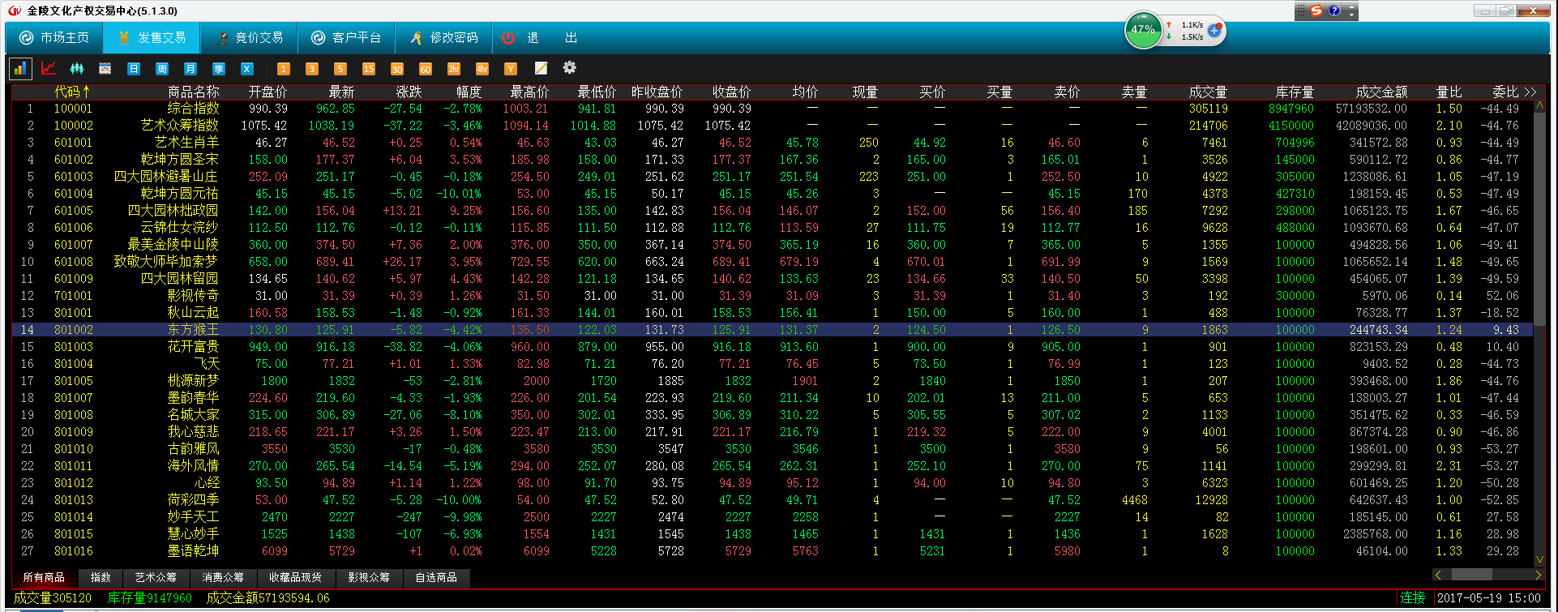The height and width of the screenshot is (612, 1558).
Task: Click horizontal scrollbar right arrow
Action: (1538, 575)
